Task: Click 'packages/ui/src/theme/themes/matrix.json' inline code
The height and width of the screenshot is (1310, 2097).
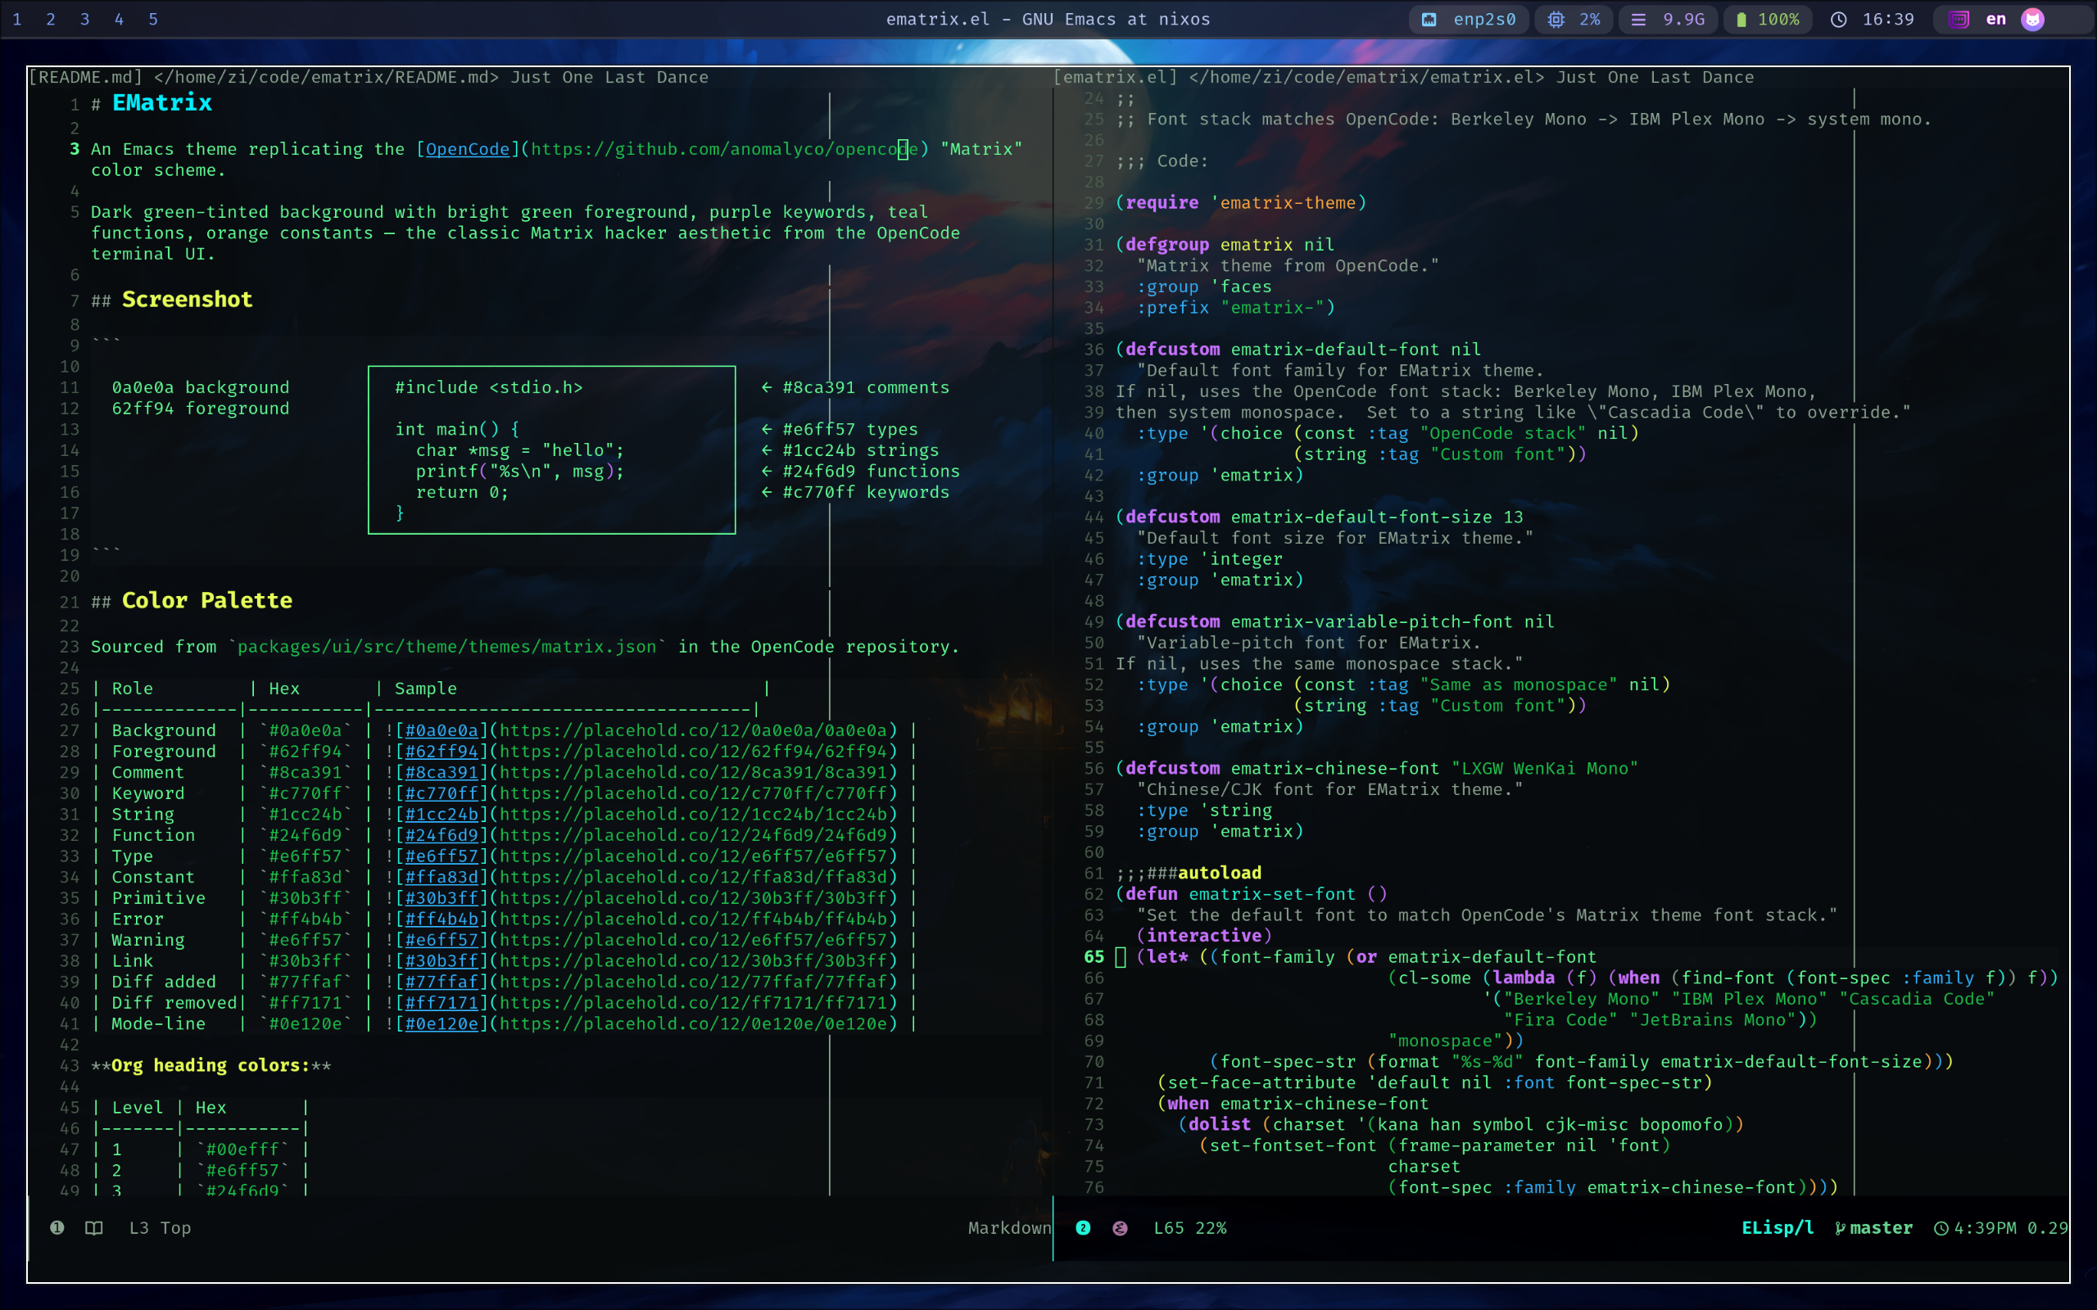Action: pyautogui.click(x=446, y=647)
